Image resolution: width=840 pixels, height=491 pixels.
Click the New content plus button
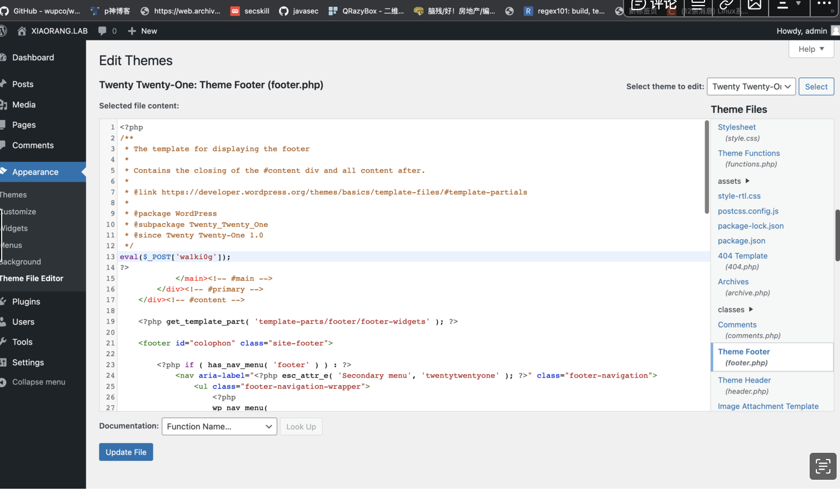point(142,31)
